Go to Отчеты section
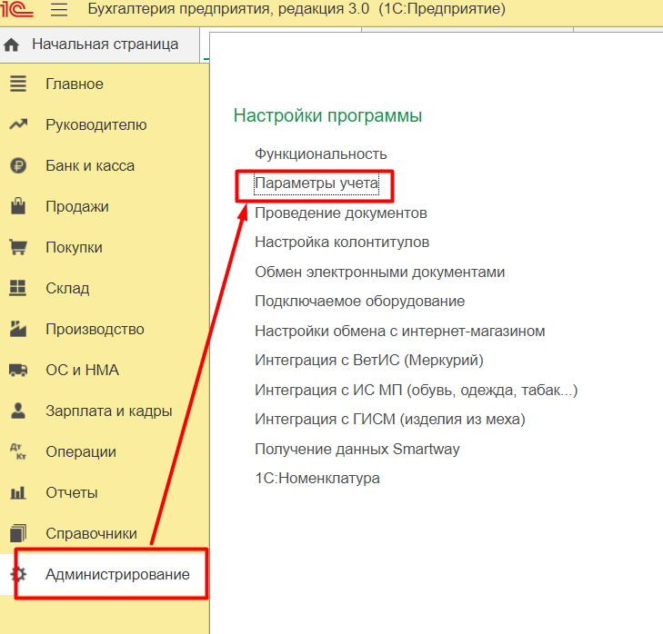663x634 pixels. coord(72,492)
